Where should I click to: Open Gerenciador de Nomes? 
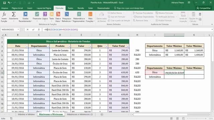pos(102,17)
